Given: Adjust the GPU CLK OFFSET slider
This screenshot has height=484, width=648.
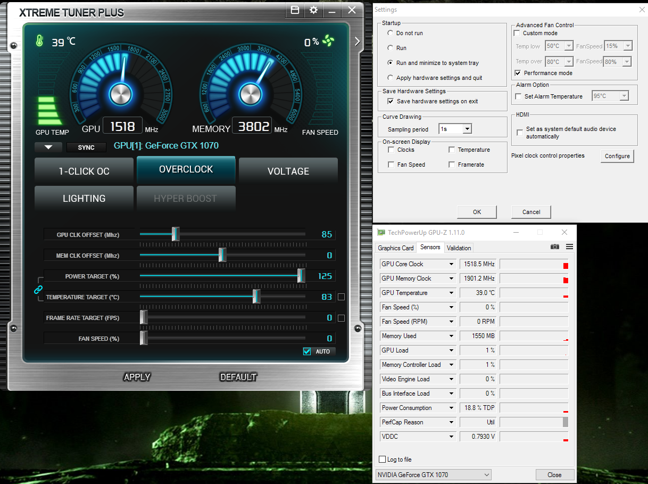Looking at the screenshot, I should click(x=176, y=234).
